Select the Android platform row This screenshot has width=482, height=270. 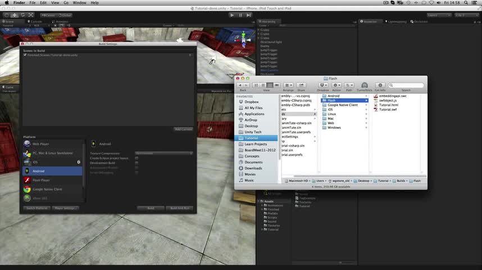click(x=53, y=171)
